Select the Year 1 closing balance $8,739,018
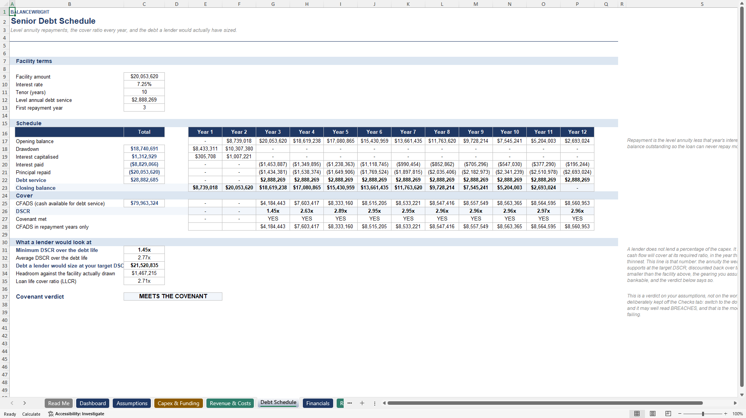746x418 pixels. click(x=205, y=188)
